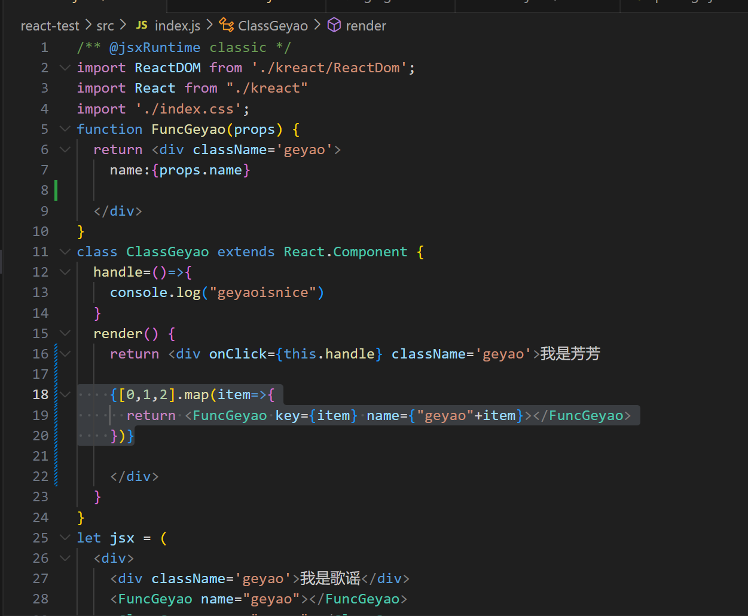The height and width of the screenshot is (616, 748).
Task: Fold the ClassGeyao class at line 11
Action: click(65, 252)
